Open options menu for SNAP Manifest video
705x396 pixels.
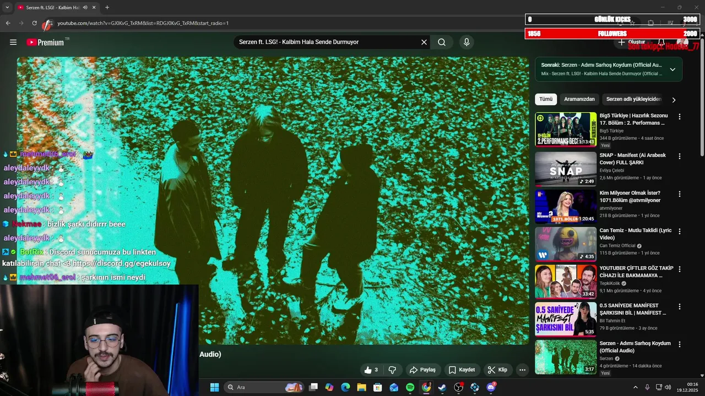680,156
